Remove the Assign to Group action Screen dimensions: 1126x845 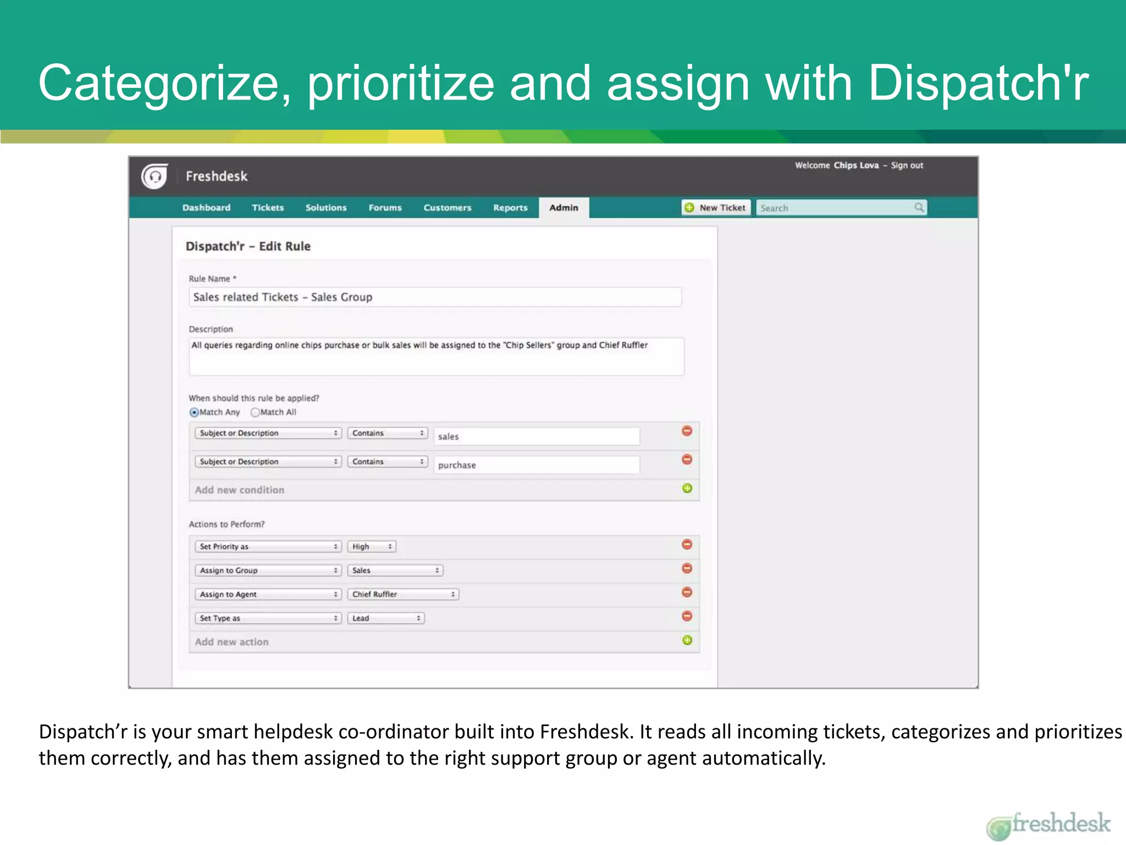coord(687,568)
